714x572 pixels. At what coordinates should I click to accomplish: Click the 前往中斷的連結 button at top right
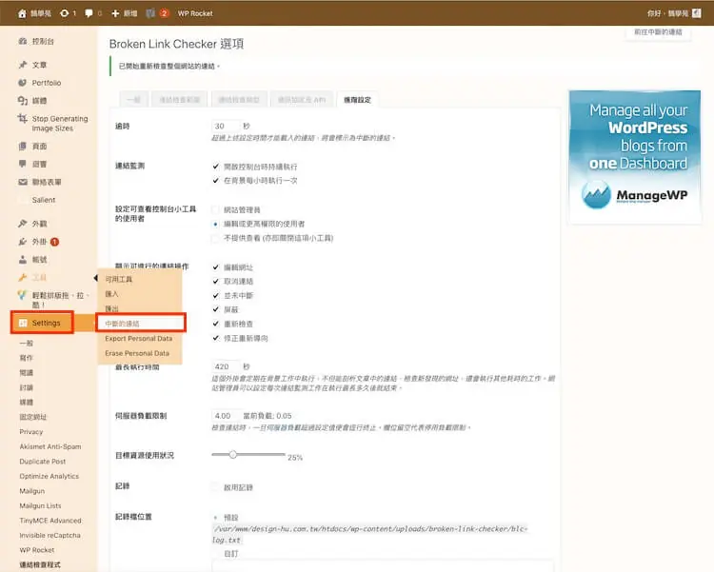coord(658,32)
